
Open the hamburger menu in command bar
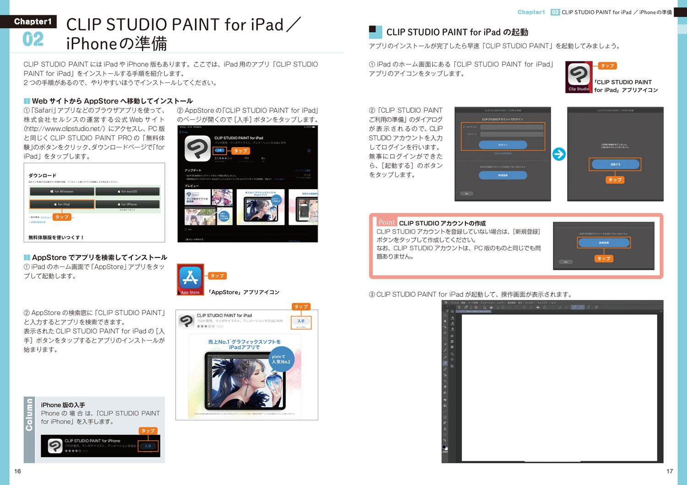[x=459, y=307]
